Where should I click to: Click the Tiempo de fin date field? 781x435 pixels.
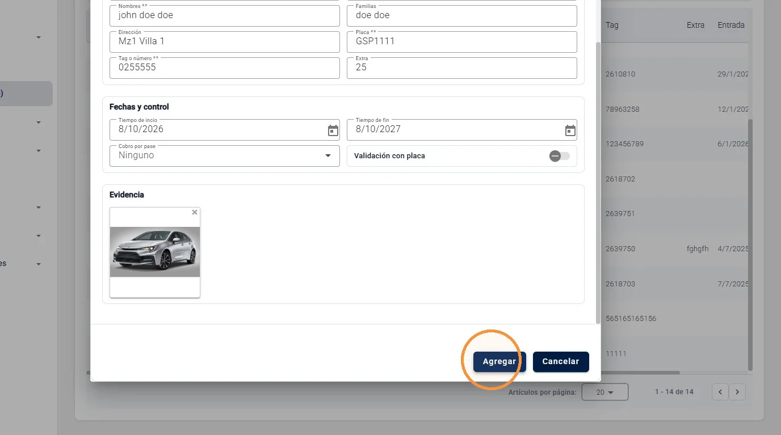[x=462, y=129]
